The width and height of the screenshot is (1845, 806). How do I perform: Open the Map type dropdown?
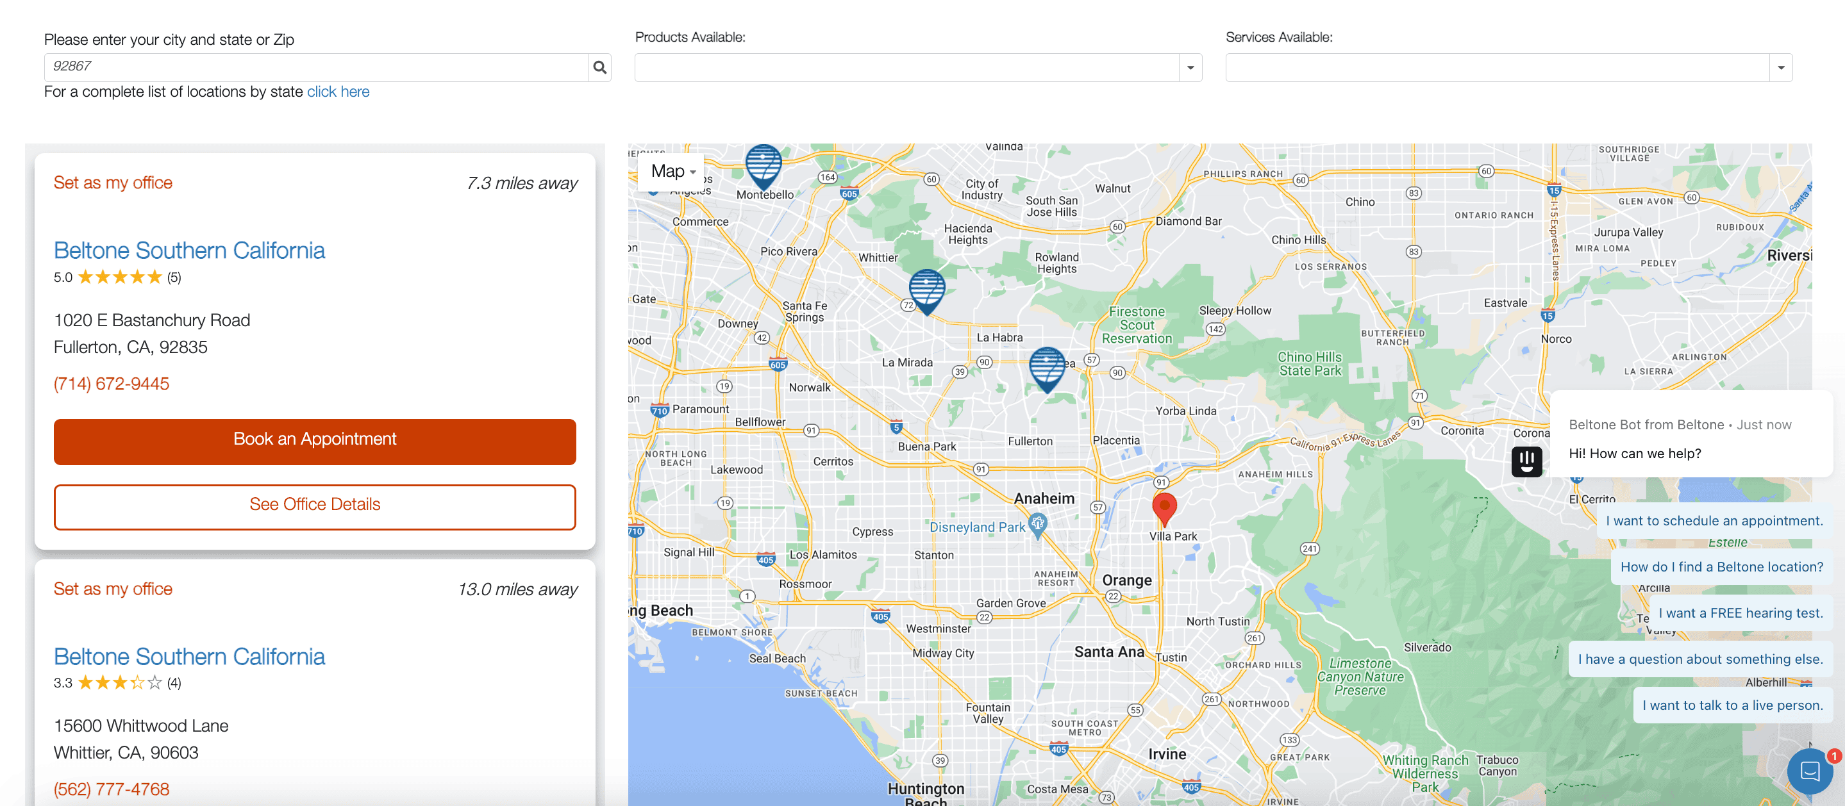(x=672, y=172)
